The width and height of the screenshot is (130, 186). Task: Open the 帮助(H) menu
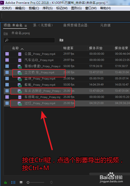tap(105, 8)
